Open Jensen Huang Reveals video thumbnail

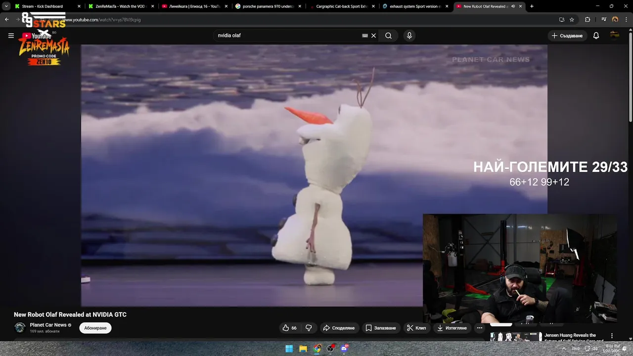pyautogui.click(x=516, y=337)
